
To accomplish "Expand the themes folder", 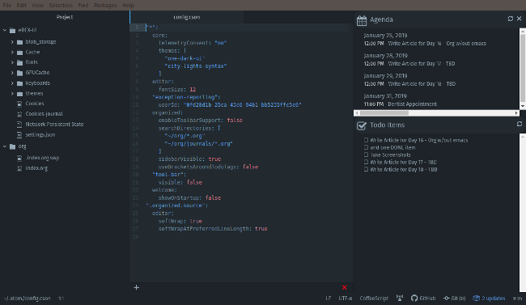I will click(x=12, y=94).
